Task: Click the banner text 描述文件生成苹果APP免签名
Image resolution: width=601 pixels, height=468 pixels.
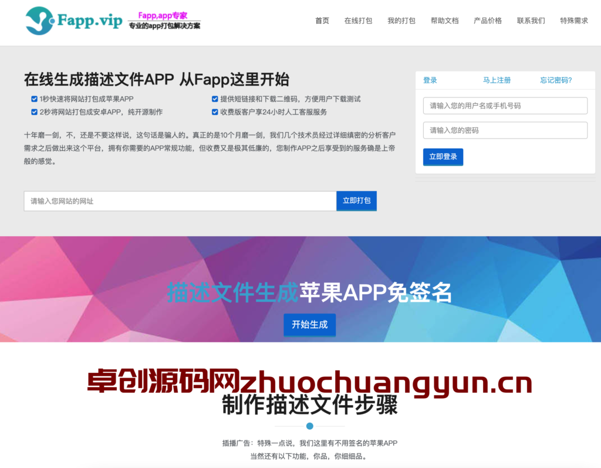Action: [x=309, y=292]
